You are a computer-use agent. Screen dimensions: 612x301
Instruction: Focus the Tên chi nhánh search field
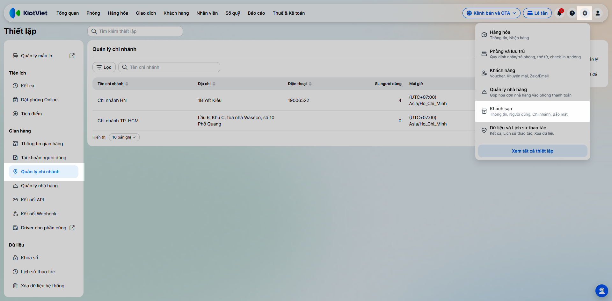pos(169,67)
